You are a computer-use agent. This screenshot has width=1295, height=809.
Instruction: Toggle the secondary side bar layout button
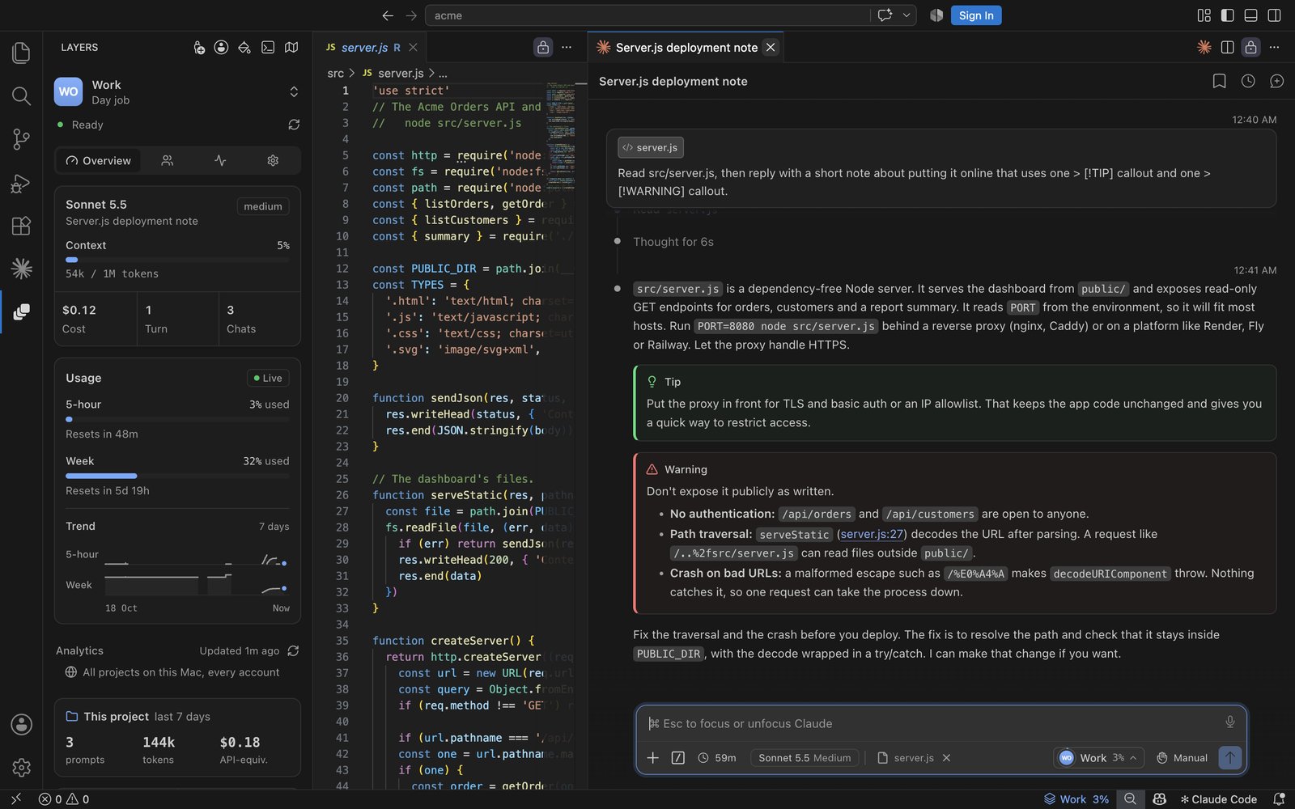[x=1274, y=15]
